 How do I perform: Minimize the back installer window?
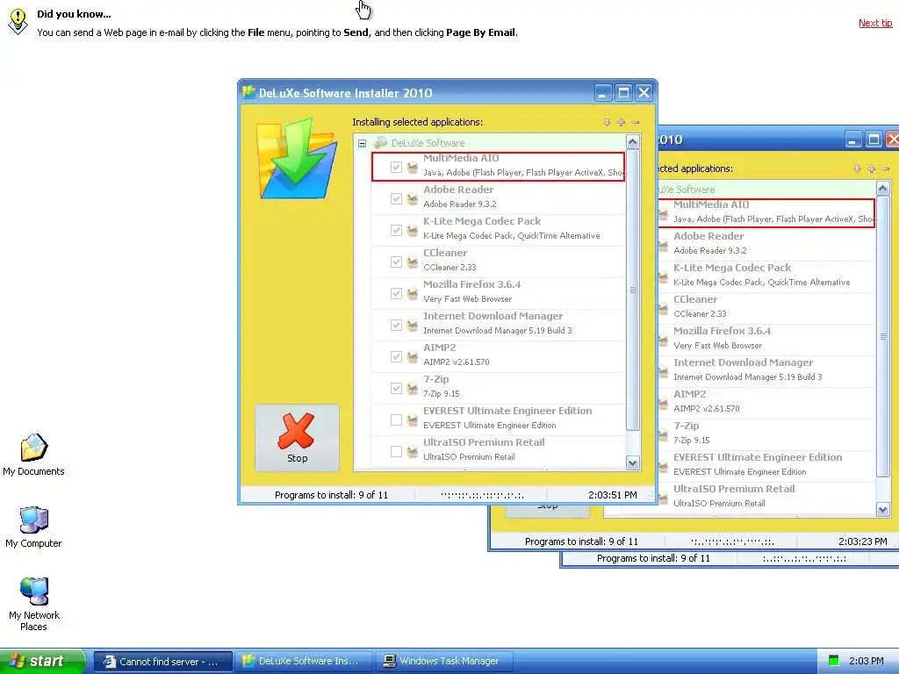tap(852, 140)
